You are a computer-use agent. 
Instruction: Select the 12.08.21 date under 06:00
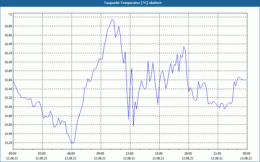click(71, 158)
